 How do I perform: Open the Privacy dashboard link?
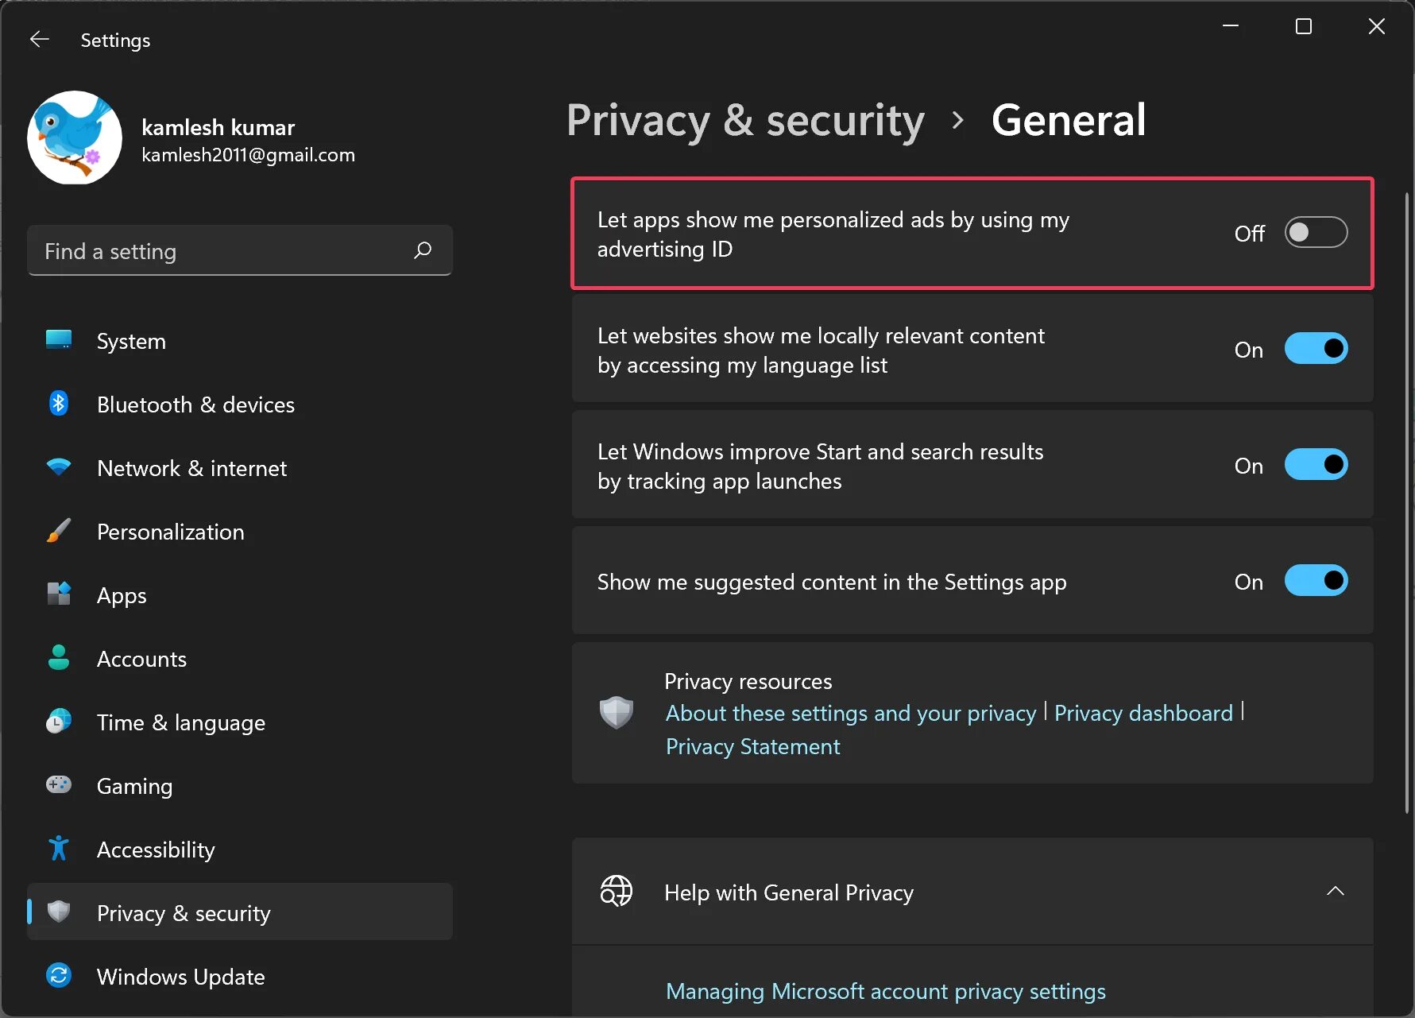[1143, 713]
